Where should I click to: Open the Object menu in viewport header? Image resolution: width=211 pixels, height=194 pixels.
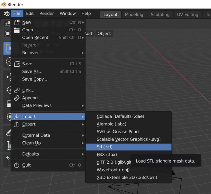pos(104,34)
